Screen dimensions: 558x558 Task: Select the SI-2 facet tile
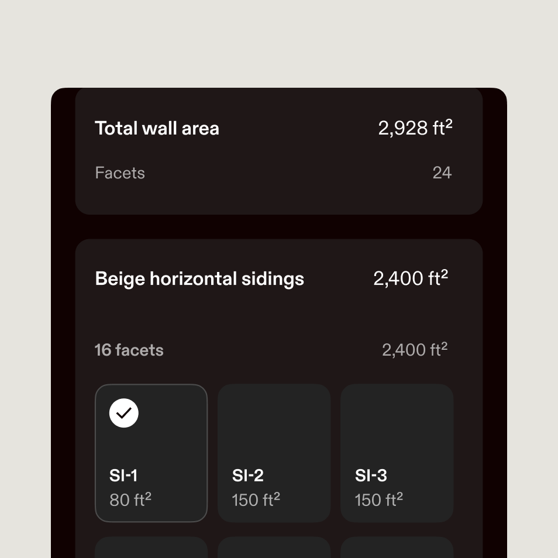tap(274, 452)
